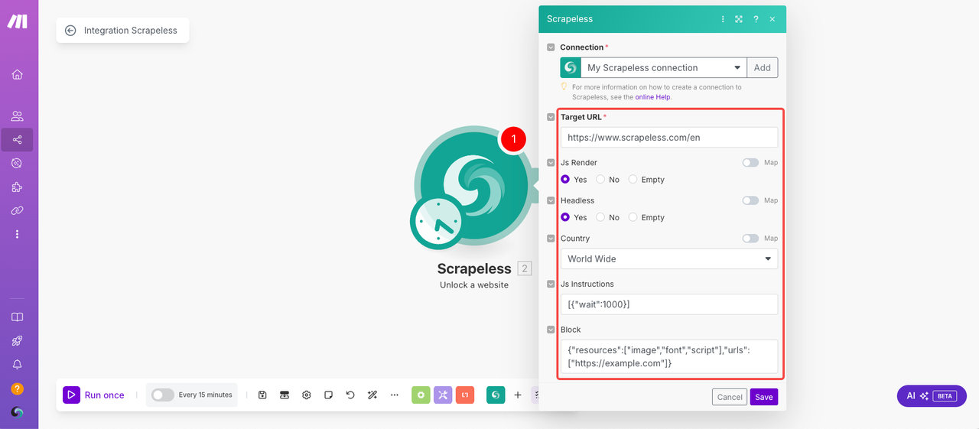Viewport: 979px width, 429px height.
Task: Open Connections link icon in sidebar
Action: point(17,210)
